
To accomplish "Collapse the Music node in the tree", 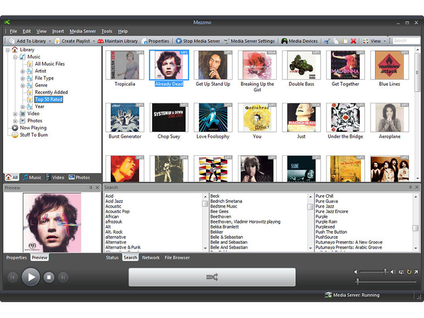I will pos(15,57).
